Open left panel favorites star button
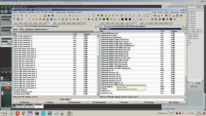The height and width of the screenshot is (116, 206). pyautogui.click(x=95, y=32)
